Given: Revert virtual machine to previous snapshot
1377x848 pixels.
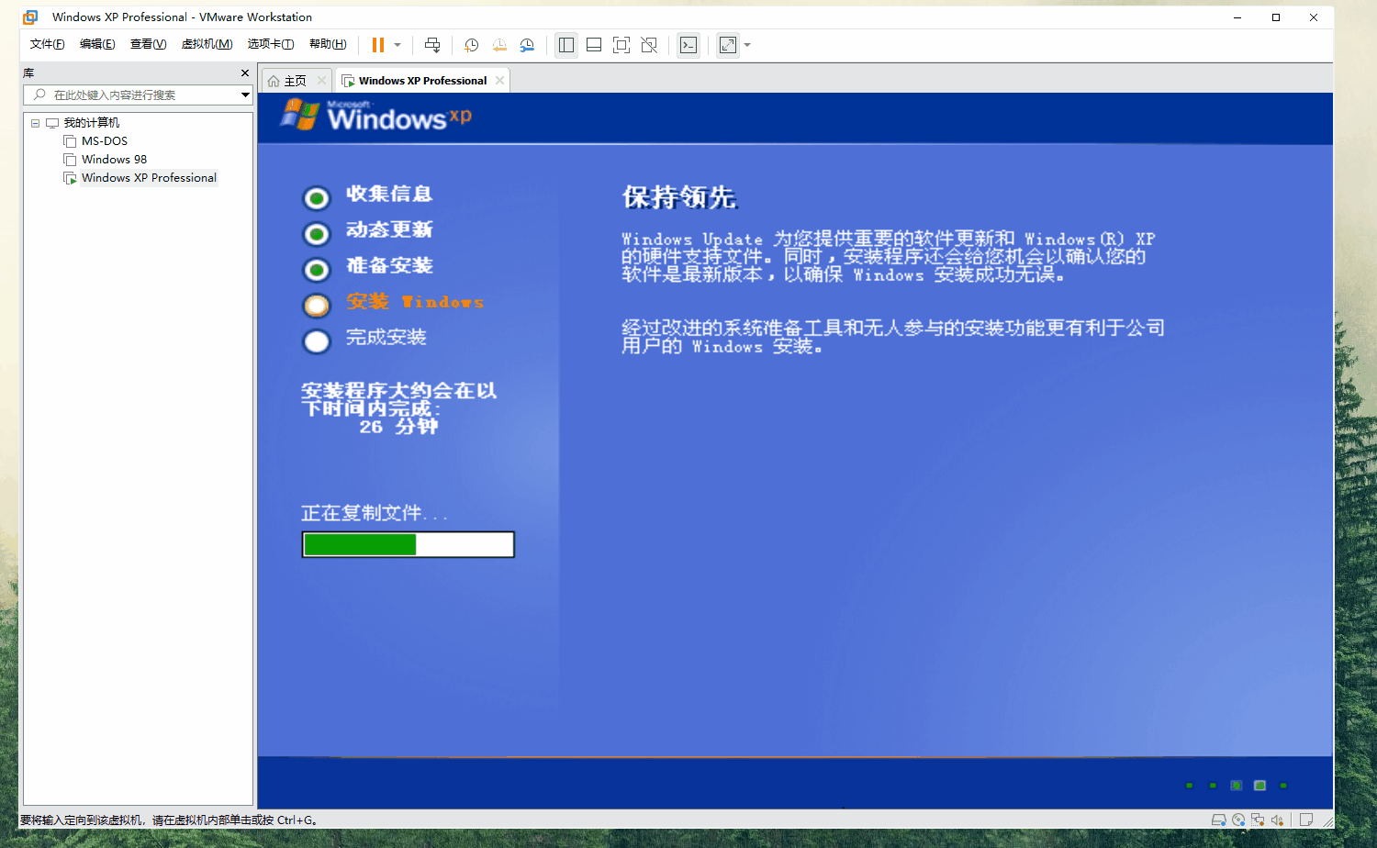Looking at the screenshot, I should pyautogui.click(x=499, y=45).
